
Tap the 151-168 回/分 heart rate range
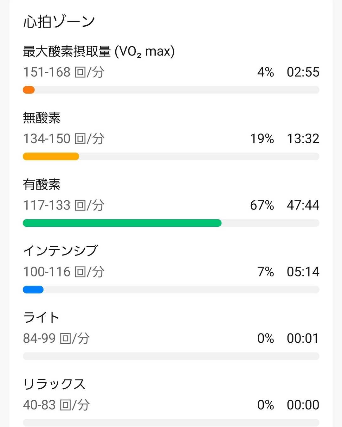[64, 72]
